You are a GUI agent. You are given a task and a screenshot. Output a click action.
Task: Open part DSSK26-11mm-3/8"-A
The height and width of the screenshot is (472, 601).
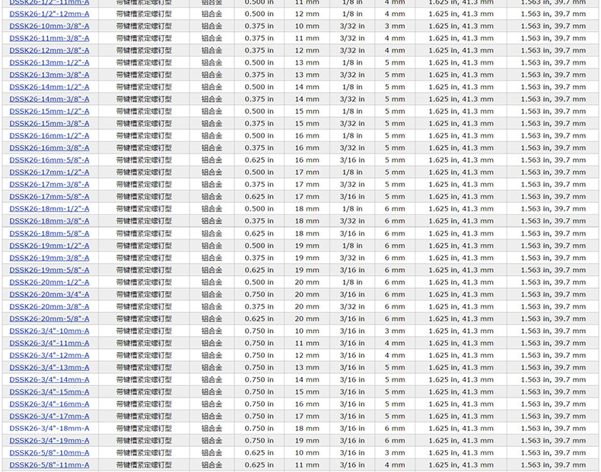click(49, 38)
